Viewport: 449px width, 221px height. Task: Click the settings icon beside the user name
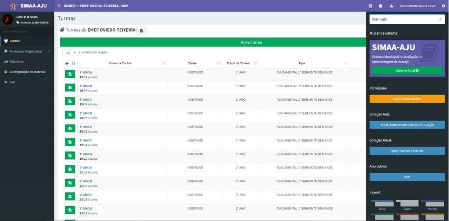point(443,6)
